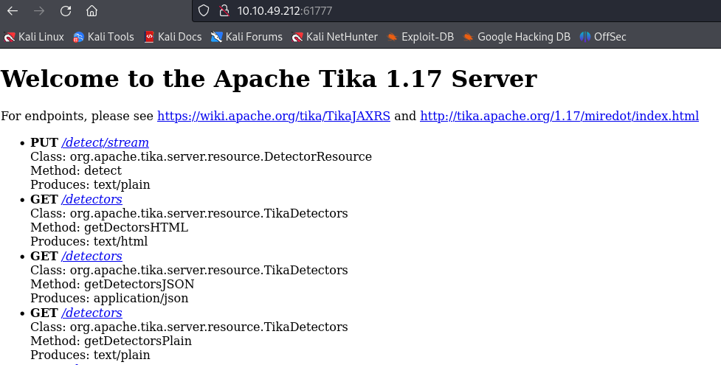The image size is (721, 365).
Task: Go to the browser Home page
Action: point(92,10)
